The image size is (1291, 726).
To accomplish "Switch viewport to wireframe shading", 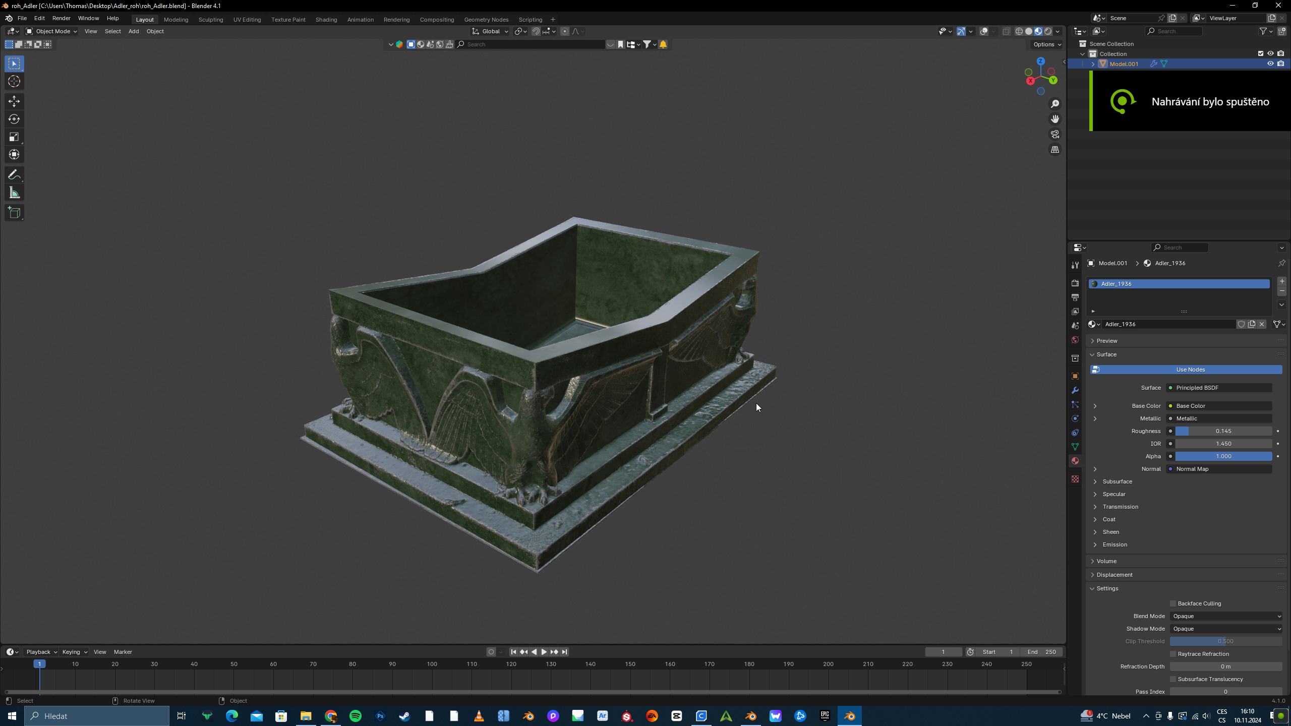I will pos(1019,31).
